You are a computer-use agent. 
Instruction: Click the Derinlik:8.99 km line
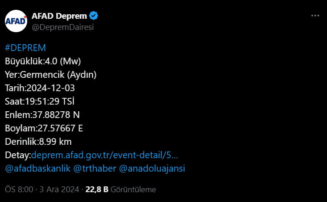point(38,142)
